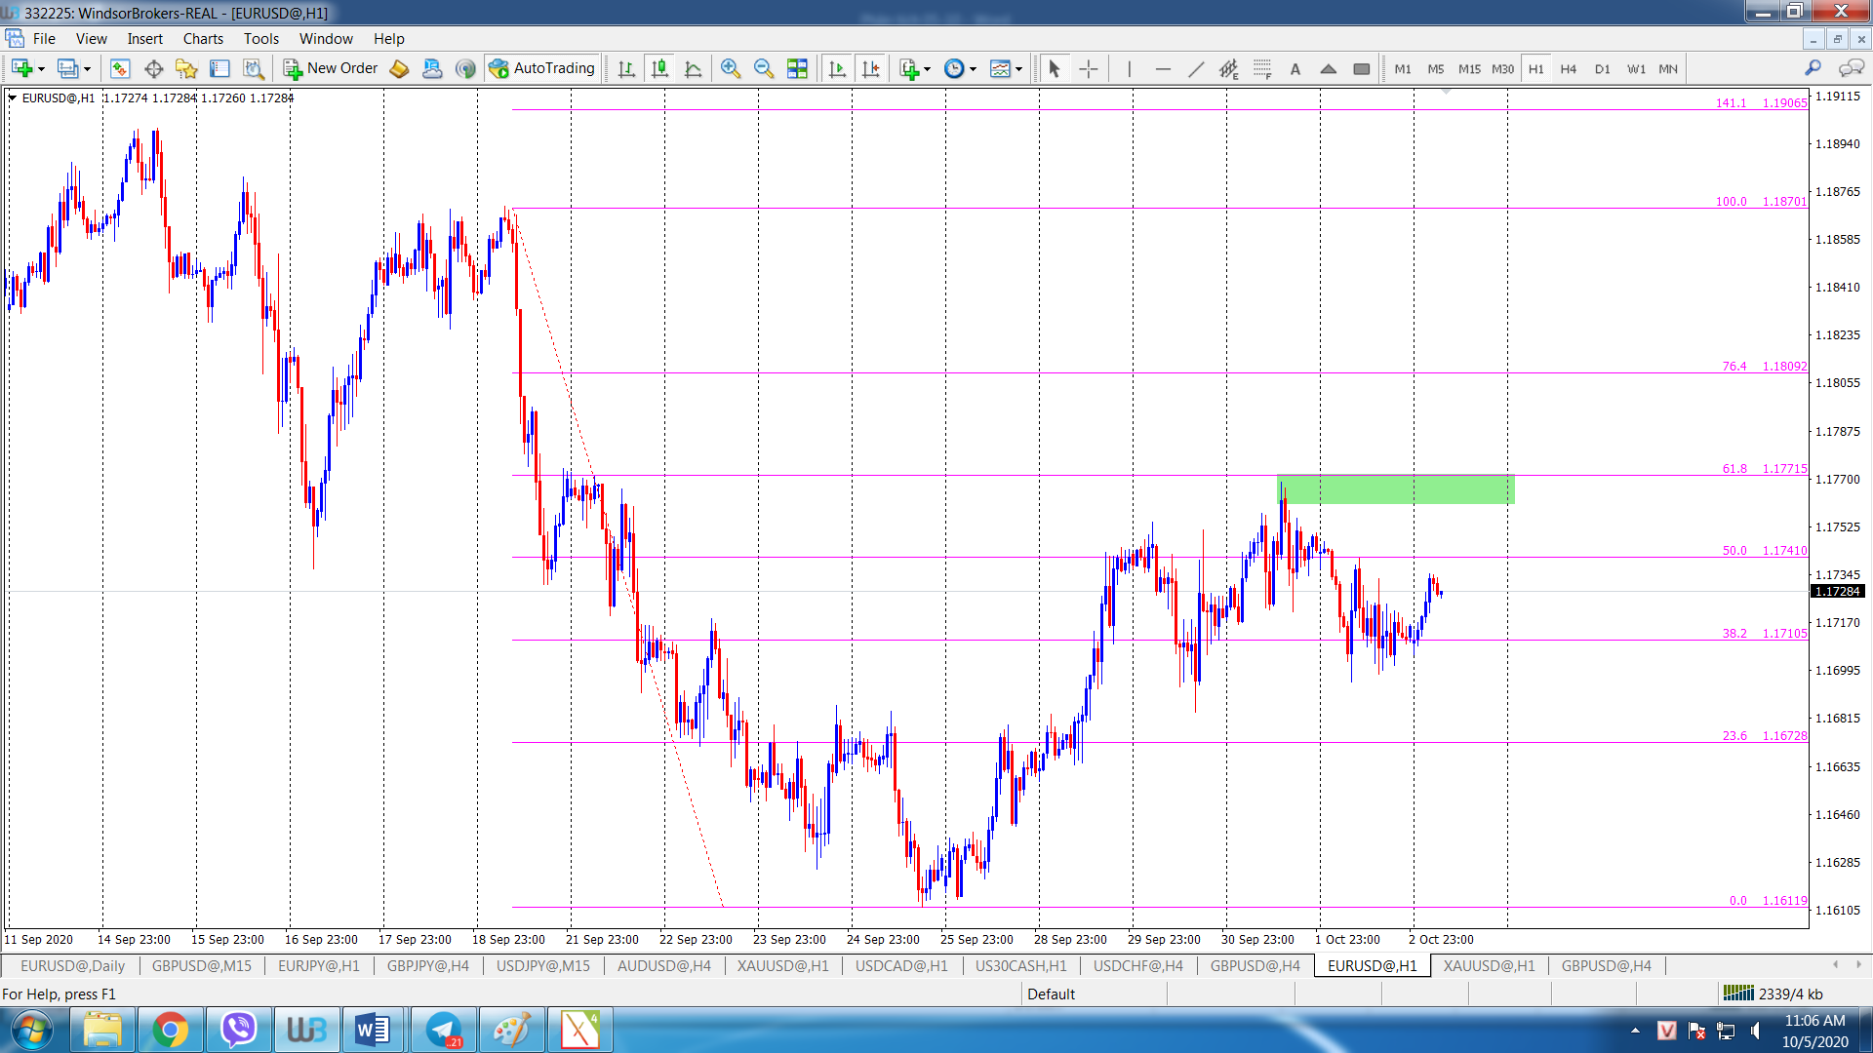
Task: Expand the New Chart dropdown arrow
Action: [41, 69]
